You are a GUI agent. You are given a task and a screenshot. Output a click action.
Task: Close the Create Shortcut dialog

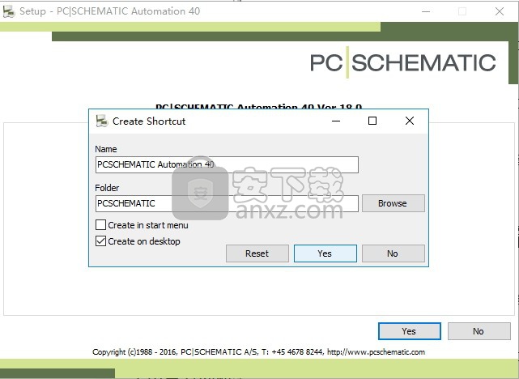coord(410,121)
